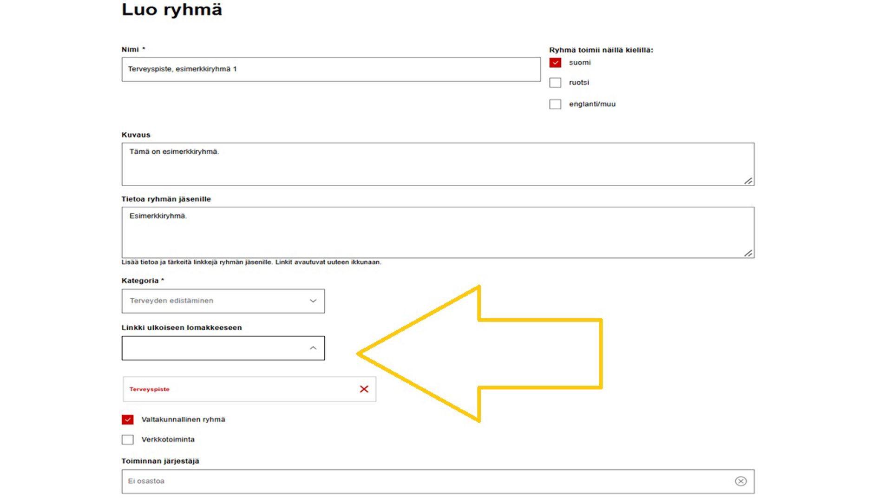Click the Toiminnan järjestäjä field
The image size is (892, 498).
[x=438, y=481]
